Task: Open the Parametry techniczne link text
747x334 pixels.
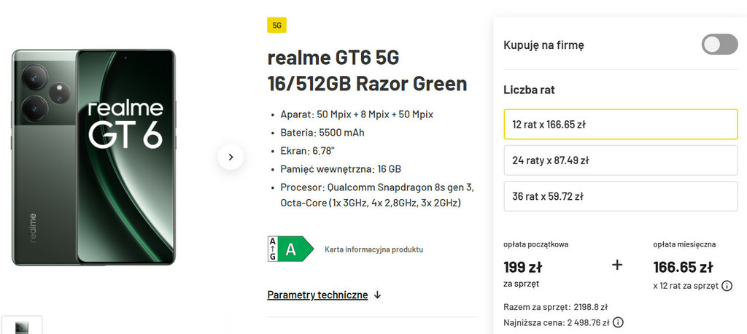Action: [x=317, y=295]
